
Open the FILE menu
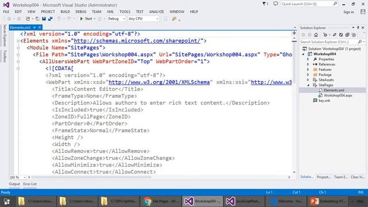click(x=6, y=11)
